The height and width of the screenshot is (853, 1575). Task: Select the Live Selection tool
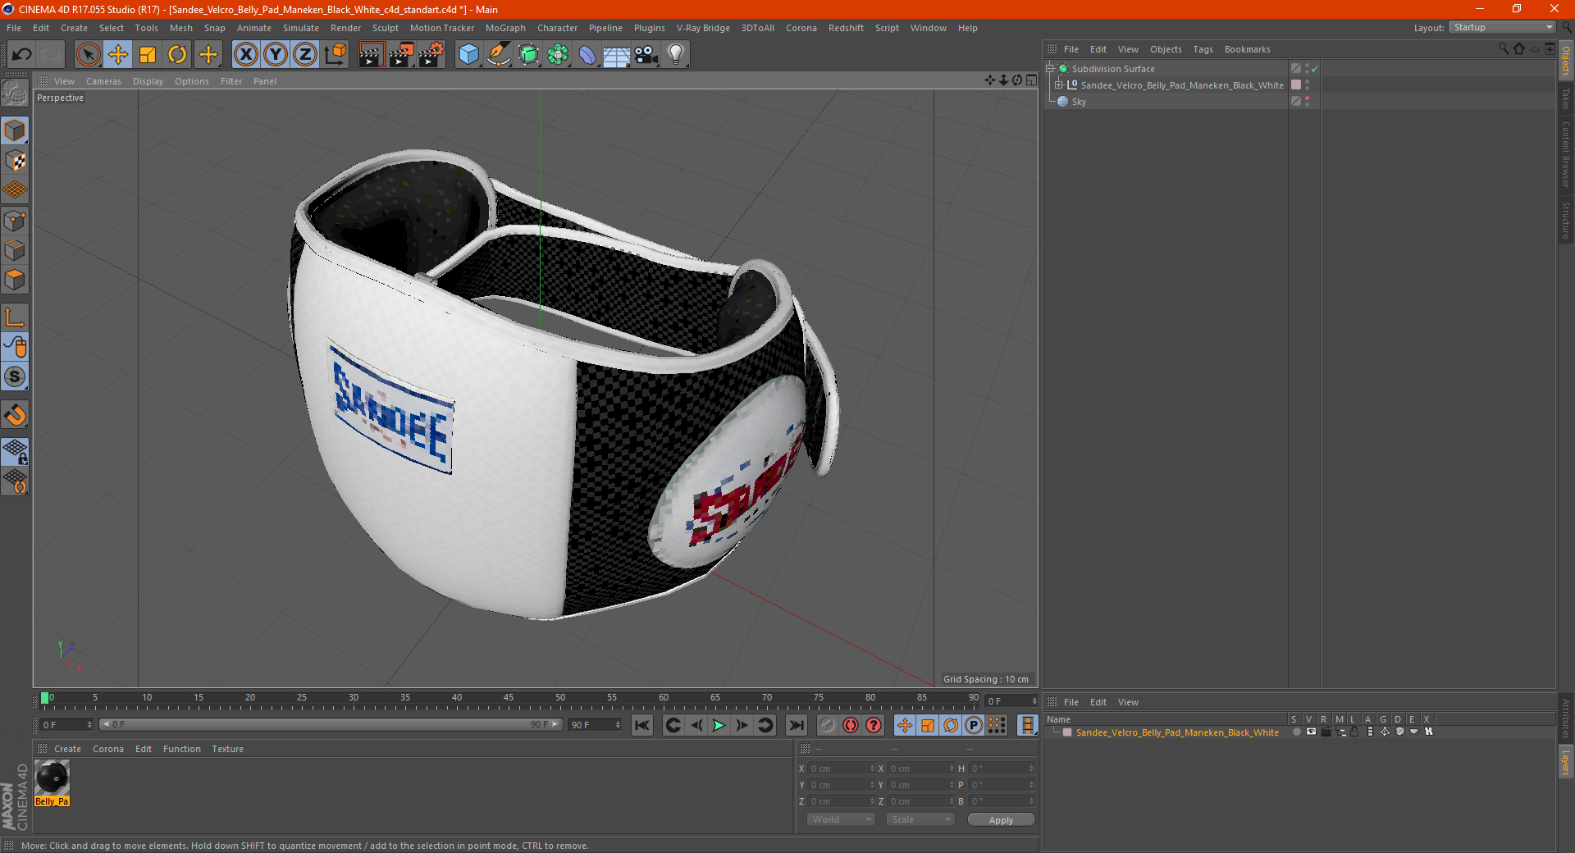88,55
